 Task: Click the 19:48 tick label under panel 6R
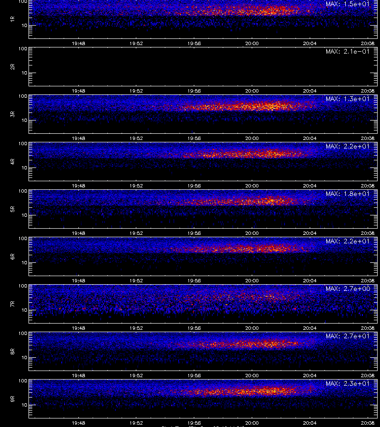coord(78,280)
